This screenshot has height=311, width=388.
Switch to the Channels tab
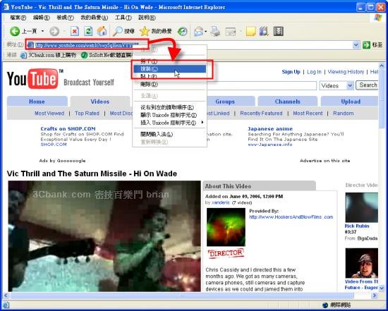point(288,102)
